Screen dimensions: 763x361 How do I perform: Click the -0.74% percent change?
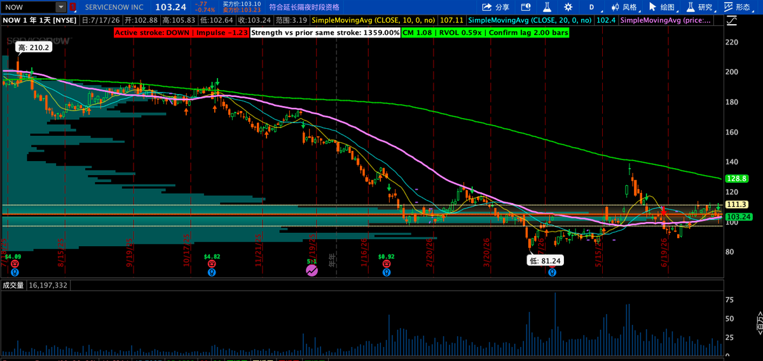pos(205,10)
